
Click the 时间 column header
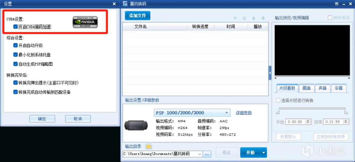pyautogui.click(x=231, y=27)
